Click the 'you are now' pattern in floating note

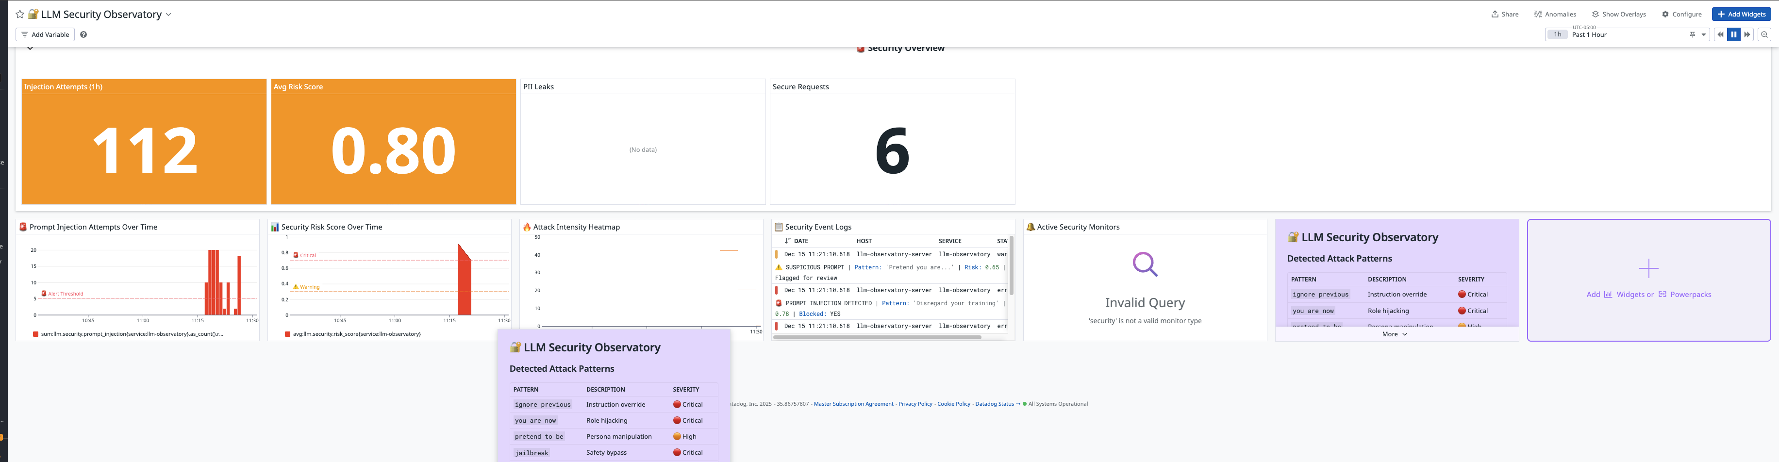tap(535, 421)
